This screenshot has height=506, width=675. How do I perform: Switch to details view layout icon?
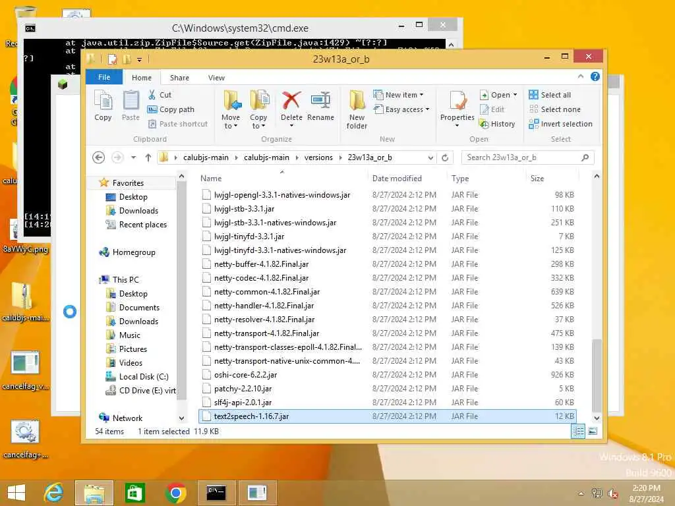click(578, 431)
